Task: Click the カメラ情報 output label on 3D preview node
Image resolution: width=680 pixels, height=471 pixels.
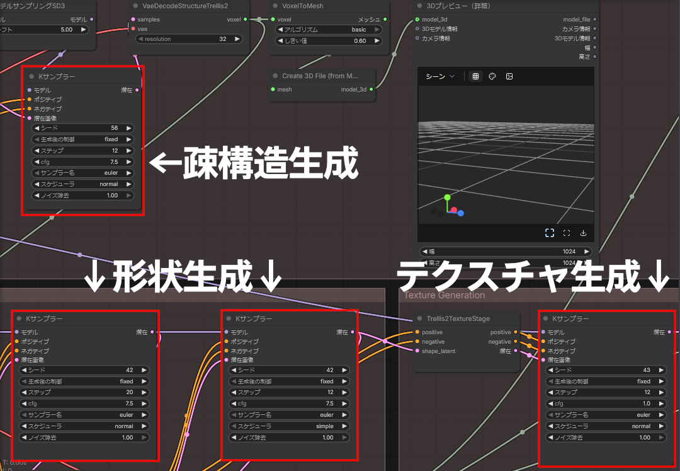Action: tap(576, 29)
